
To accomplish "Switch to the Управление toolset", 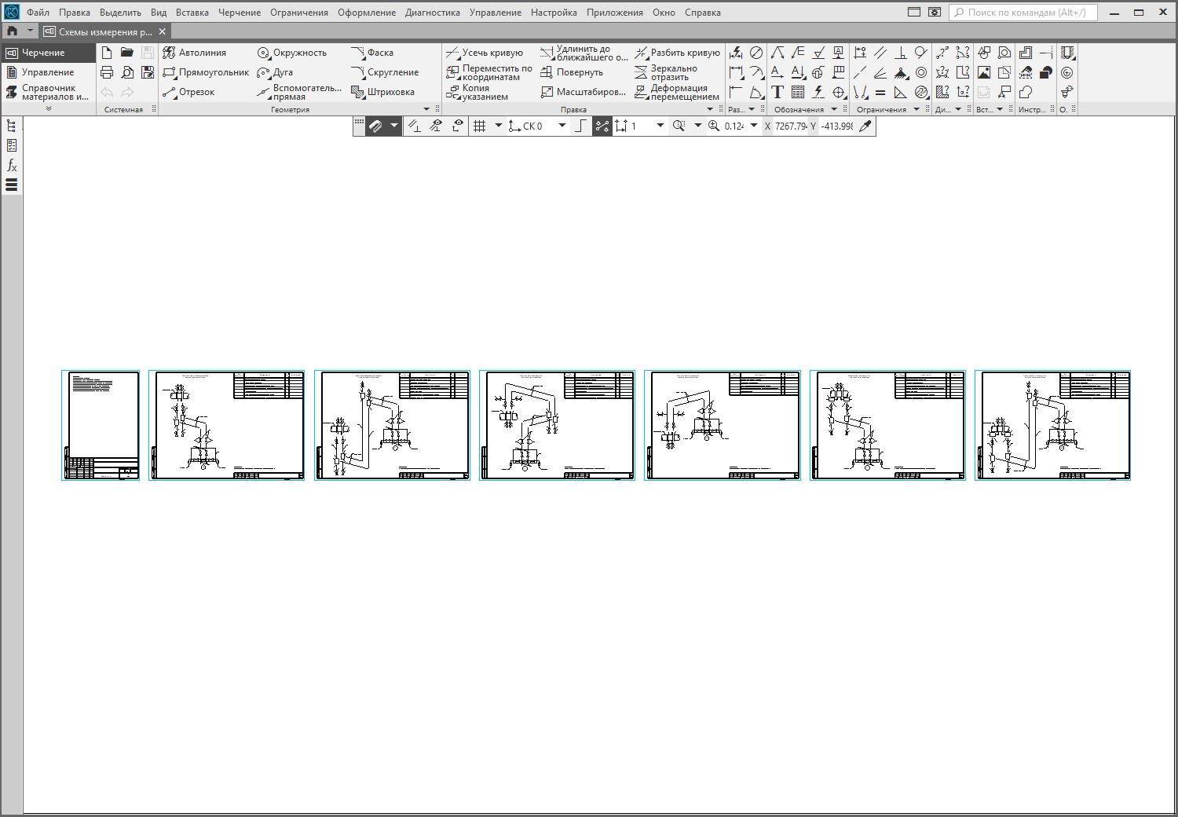I will coord(47,72).
